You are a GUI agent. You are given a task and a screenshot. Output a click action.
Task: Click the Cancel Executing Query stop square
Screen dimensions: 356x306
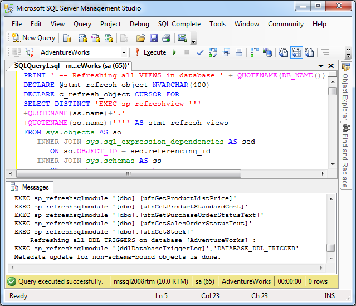click(x=187, y=52)
